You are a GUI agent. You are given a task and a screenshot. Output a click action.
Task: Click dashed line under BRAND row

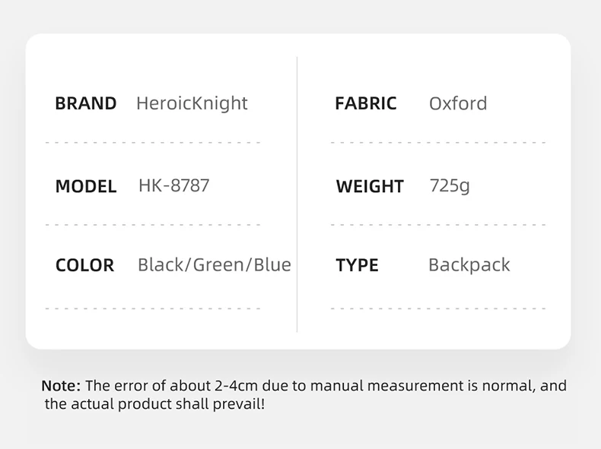pos(153,142)
